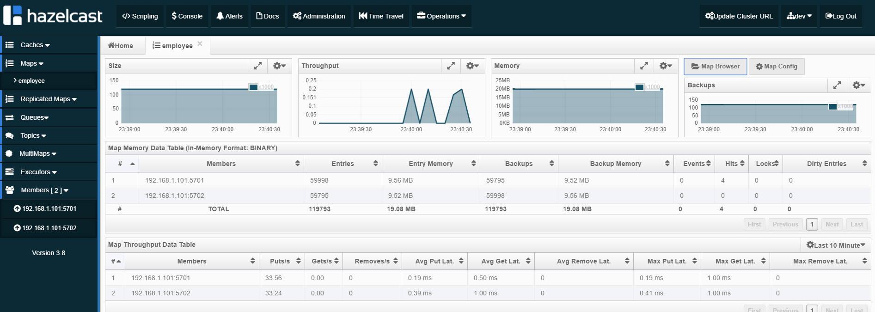The image size is (875, 312).
Task: Expand the Operations dropdown menu
Action: click(x=441, y=16)
